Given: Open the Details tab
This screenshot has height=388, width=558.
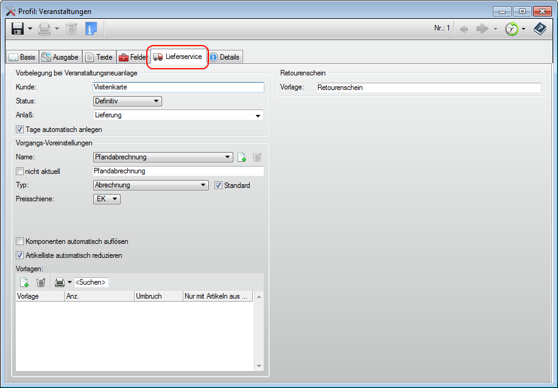Looking at the screenshot, I should pyautogui.click(x=225, y=57).
